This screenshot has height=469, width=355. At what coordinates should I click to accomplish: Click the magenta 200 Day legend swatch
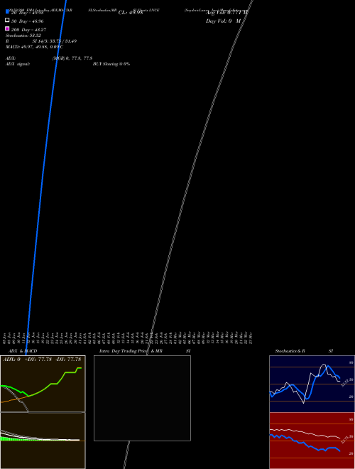[x=7, y=28]
